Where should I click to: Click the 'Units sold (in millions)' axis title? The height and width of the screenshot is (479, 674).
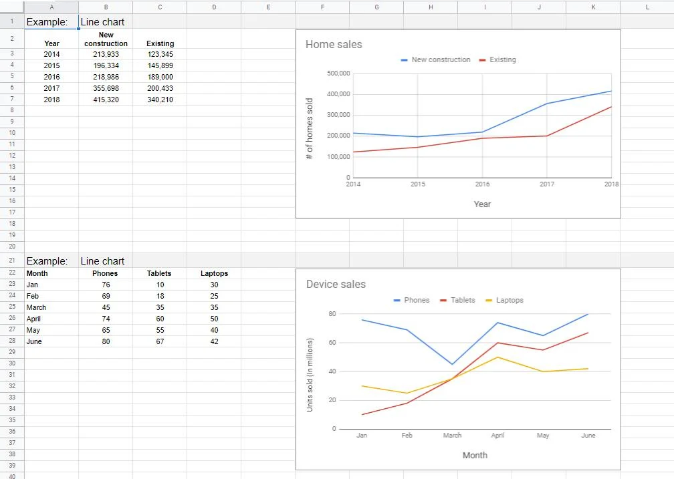pyautogui.click(x=310, y=374)
